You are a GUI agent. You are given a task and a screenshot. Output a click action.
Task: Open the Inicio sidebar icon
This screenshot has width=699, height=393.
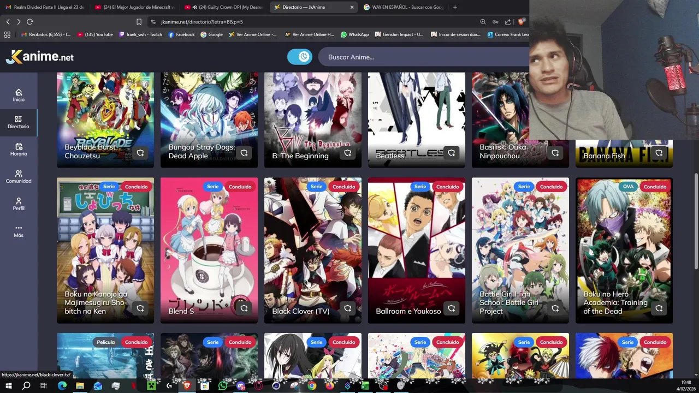[19, 96]
